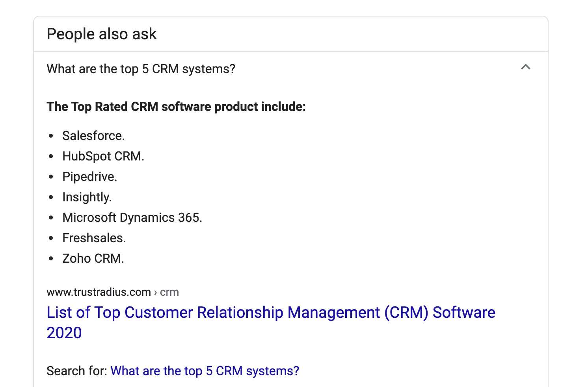Open the List of Top CRM Software 2020 link
588x387 pixels.
point(271,322)
